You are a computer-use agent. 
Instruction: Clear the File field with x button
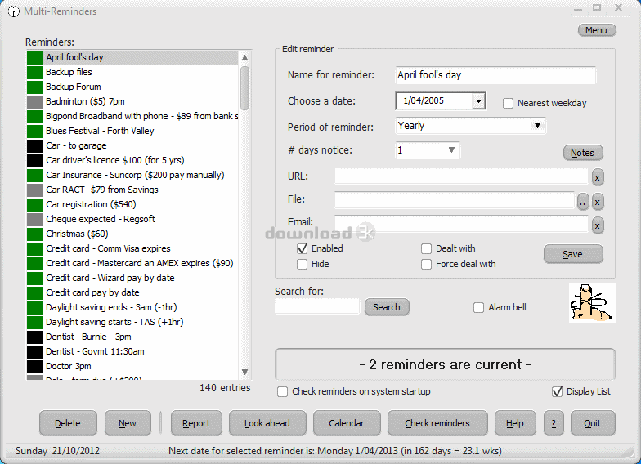click(x=597, y=202)
